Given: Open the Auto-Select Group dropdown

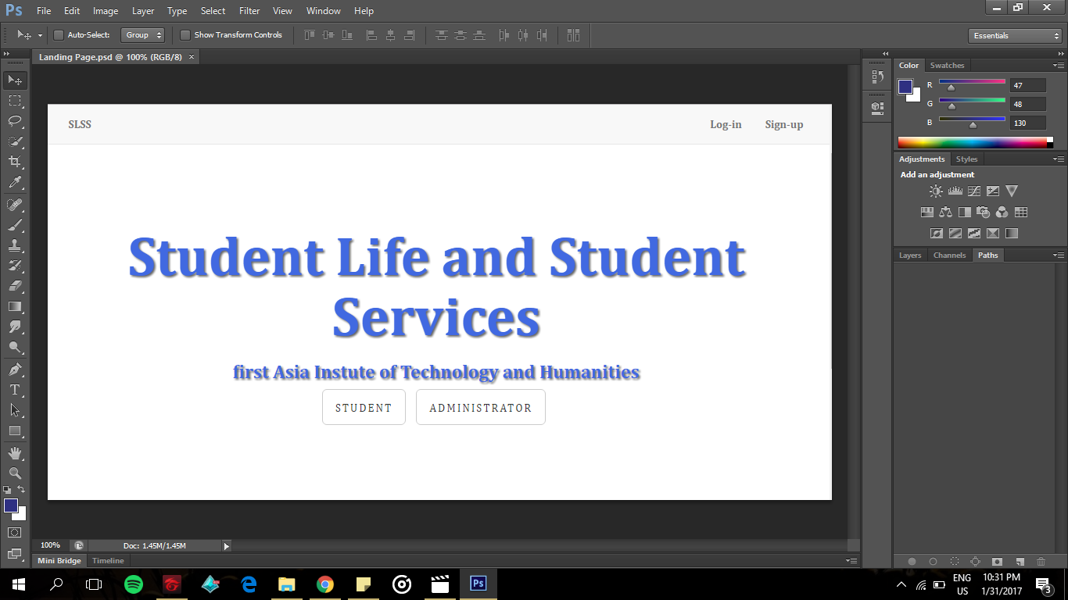Looking at the screenshot, I should click(x=143, y=35).
